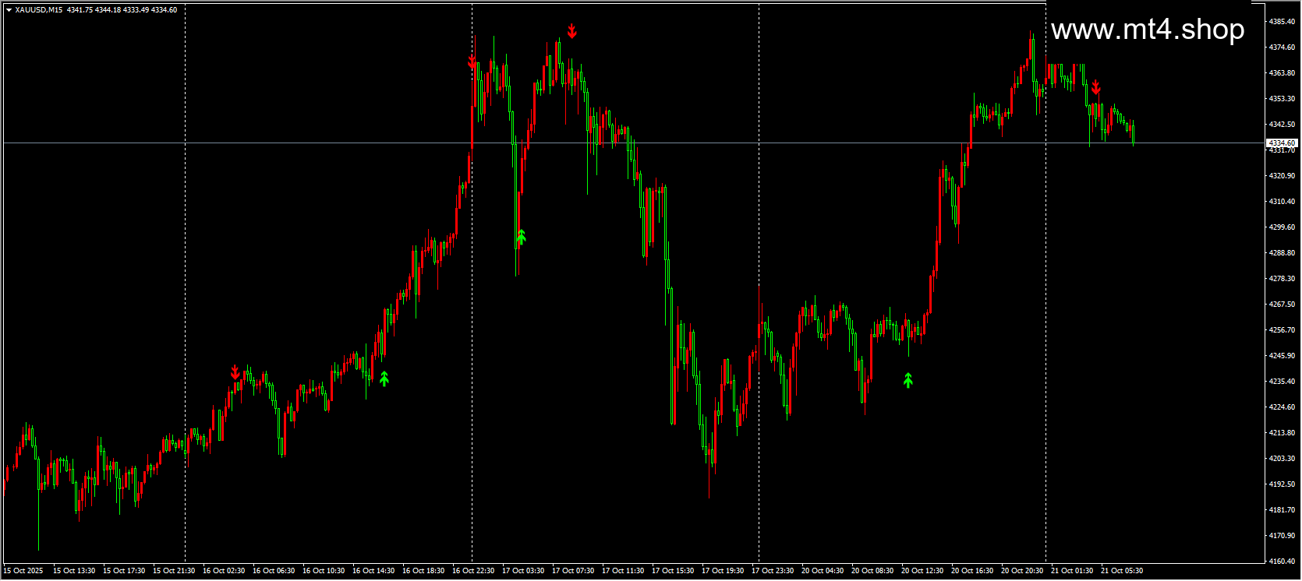1302x581 pixels.
Task: Click the 20 Oct 08:30 time label
Action: click(872, 571)
